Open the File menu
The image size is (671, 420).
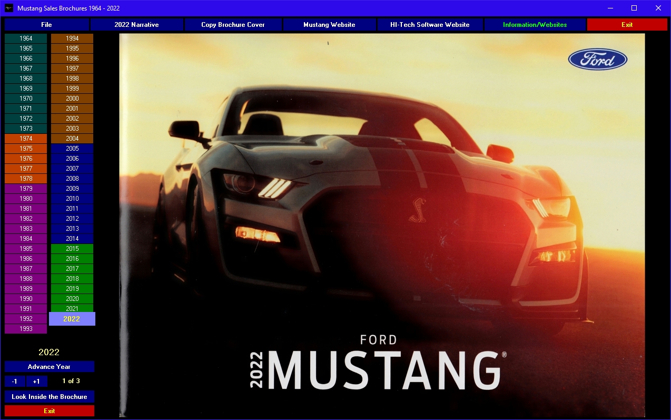(x=46, y=25)
